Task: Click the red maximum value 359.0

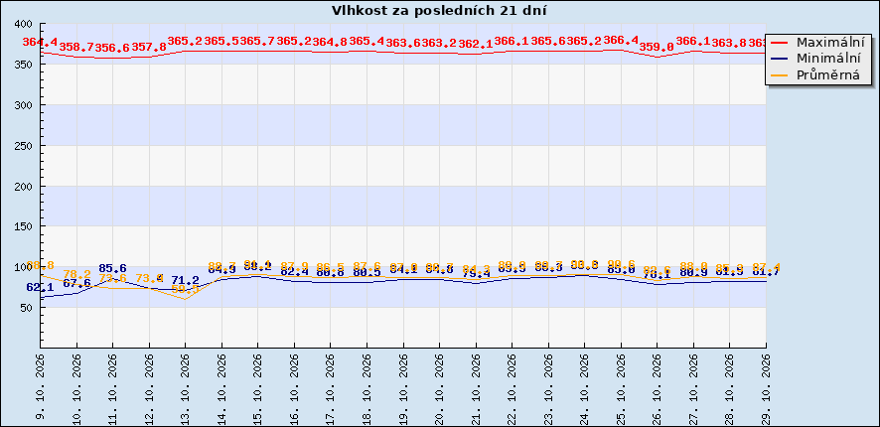Action: [x=657, y=47]
